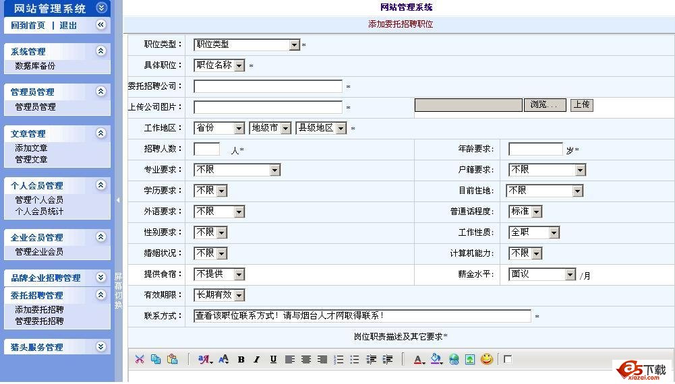Collapse the 系统管理 section
This screenshot has width=675, height=384.
100,51
